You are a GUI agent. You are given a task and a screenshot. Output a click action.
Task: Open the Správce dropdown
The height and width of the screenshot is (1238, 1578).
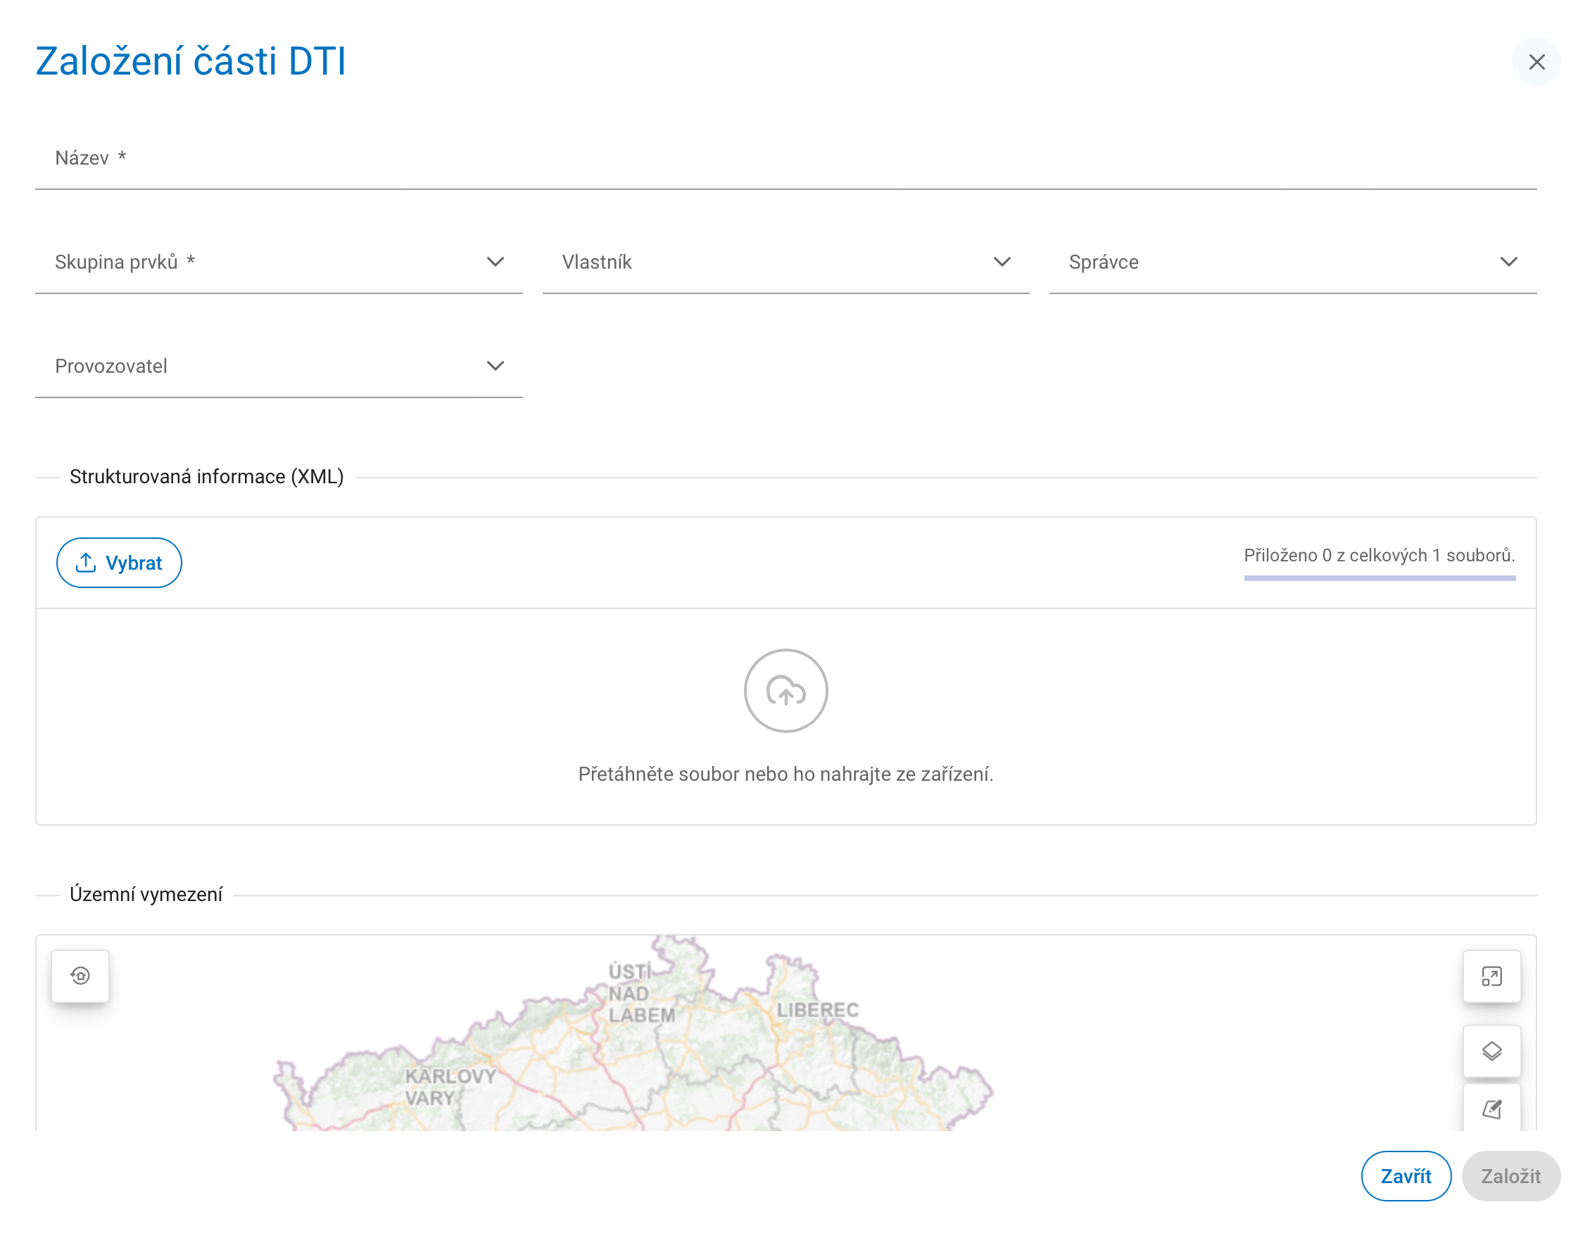1293,262
